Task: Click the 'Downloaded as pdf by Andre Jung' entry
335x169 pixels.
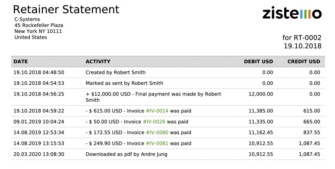Action: click(x=126, y=154)
